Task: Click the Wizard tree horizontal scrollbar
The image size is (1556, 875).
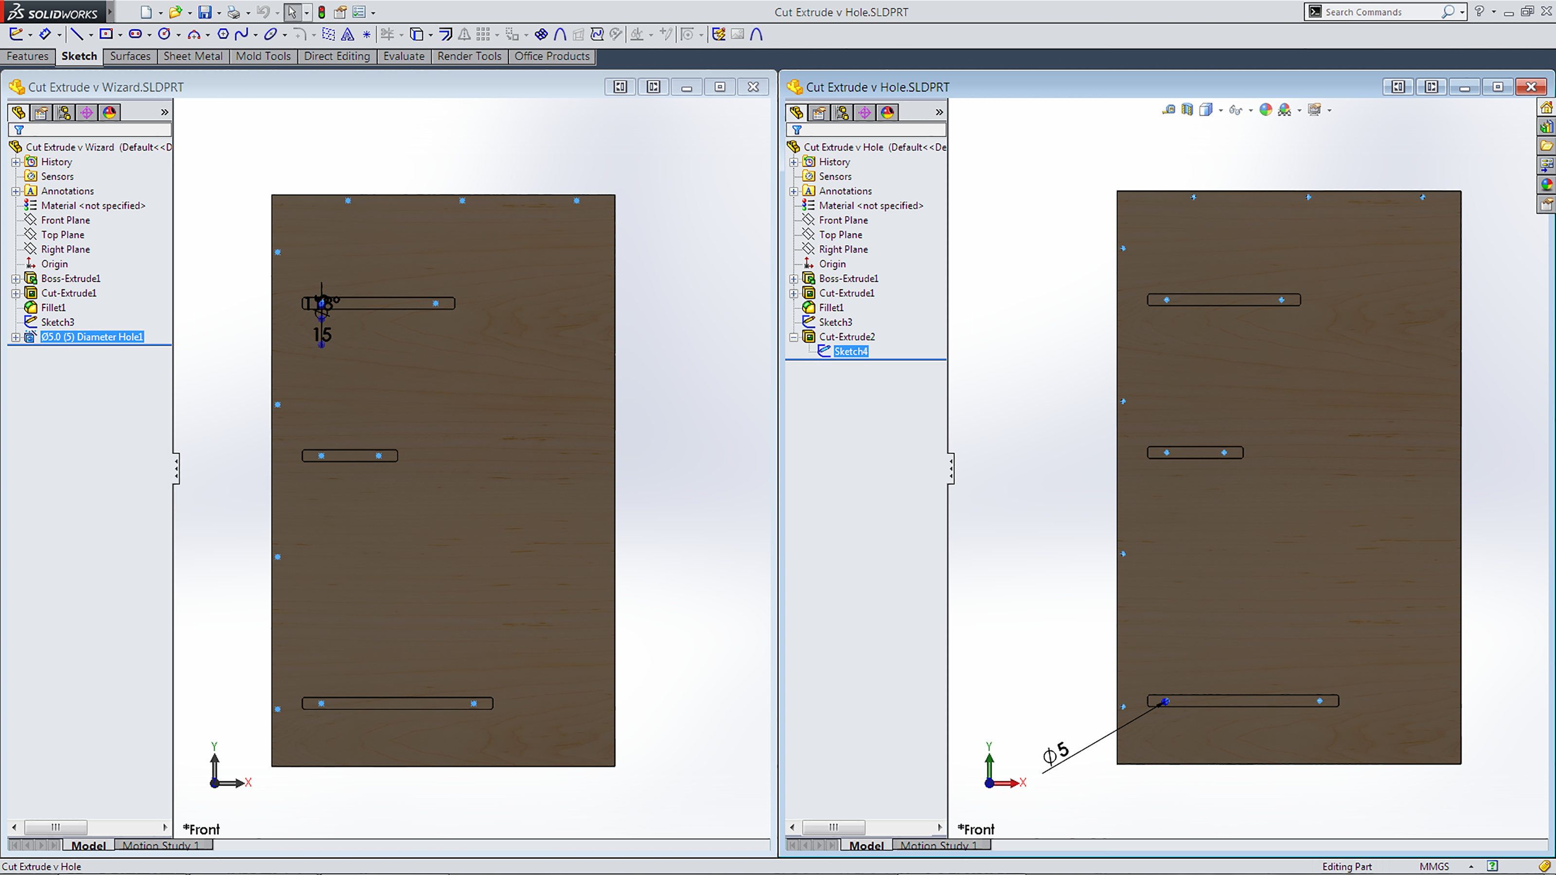Action: click(55, 827)
